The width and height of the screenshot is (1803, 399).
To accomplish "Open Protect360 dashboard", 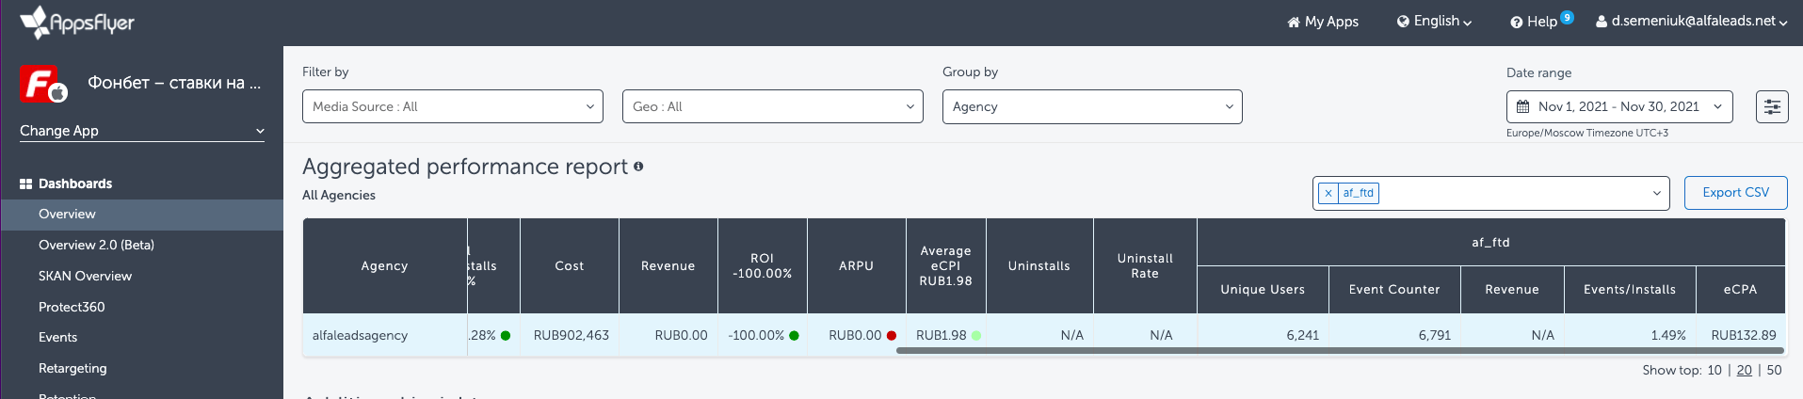I will [x=72, y=307].
